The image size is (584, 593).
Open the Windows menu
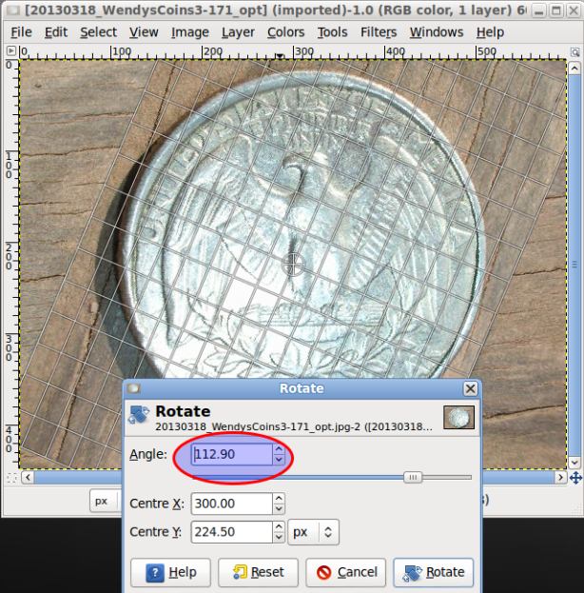pyautogui.click(x=437, y=32)
